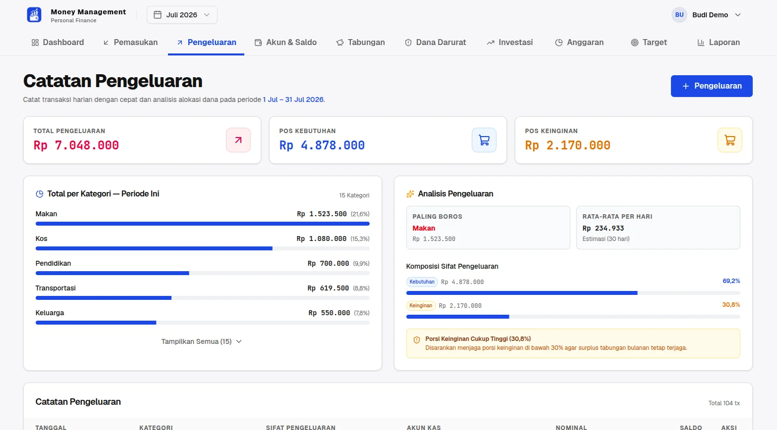Click the Investasi trend line icon

click(x=491, y=43)
